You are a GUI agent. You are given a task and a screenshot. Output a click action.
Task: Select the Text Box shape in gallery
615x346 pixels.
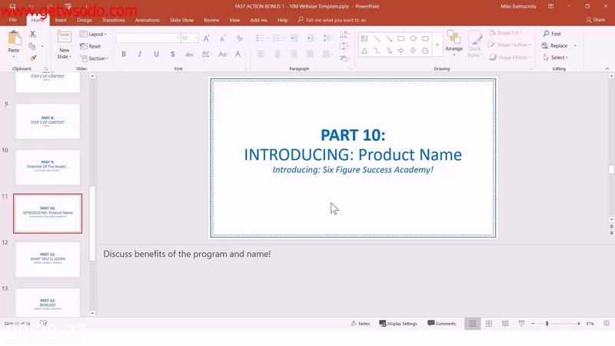pos(364,38)
